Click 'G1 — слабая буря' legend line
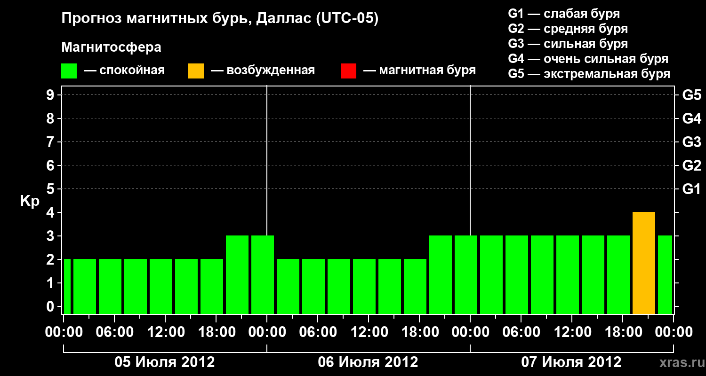The width and height of the screenshot is (706, 376). (564, 14)
